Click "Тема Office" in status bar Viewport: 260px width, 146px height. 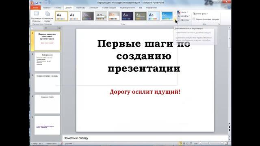coord(51,144)
